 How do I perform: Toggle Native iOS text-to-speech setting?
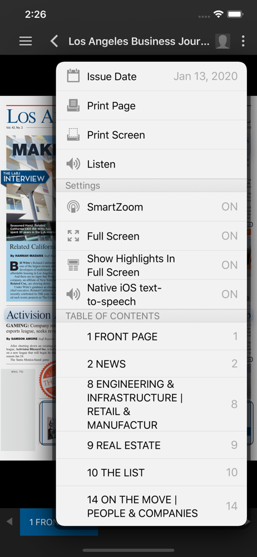click(x=151, y=294)
